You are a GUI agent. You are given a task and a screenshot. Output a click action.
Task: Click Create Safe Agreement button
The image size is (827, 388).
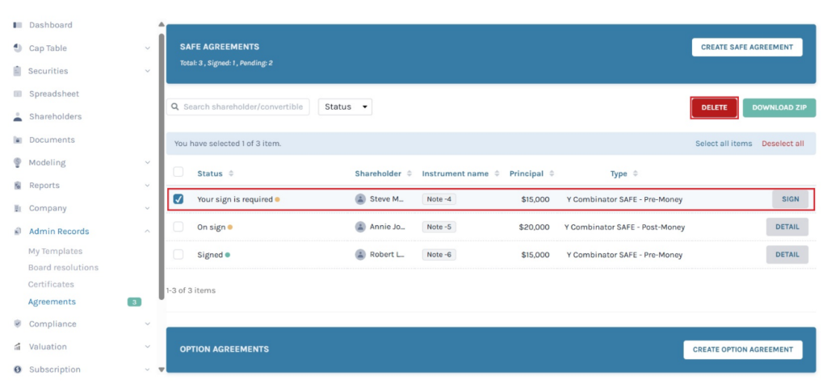pos(746,48)
